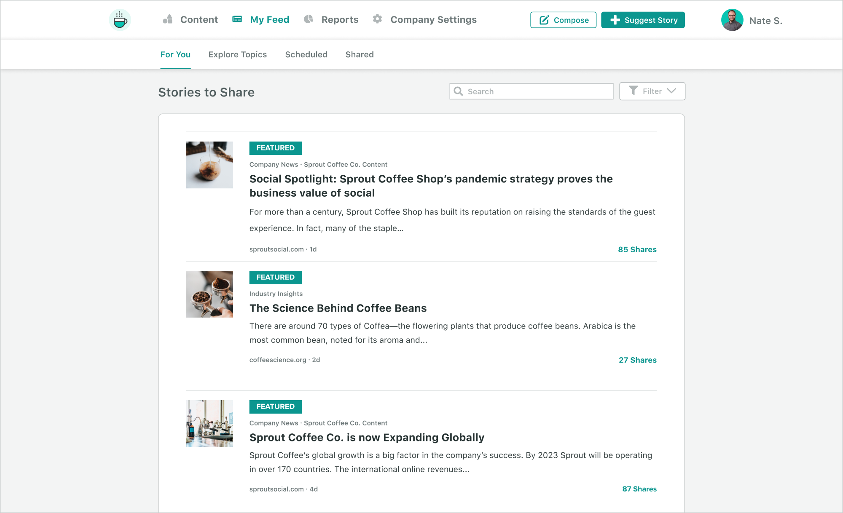Click 27 Shares link on second story
Image resolution: width=843 pixels, height=513 pixels.
pyautogui.click(x=638, y=359)
